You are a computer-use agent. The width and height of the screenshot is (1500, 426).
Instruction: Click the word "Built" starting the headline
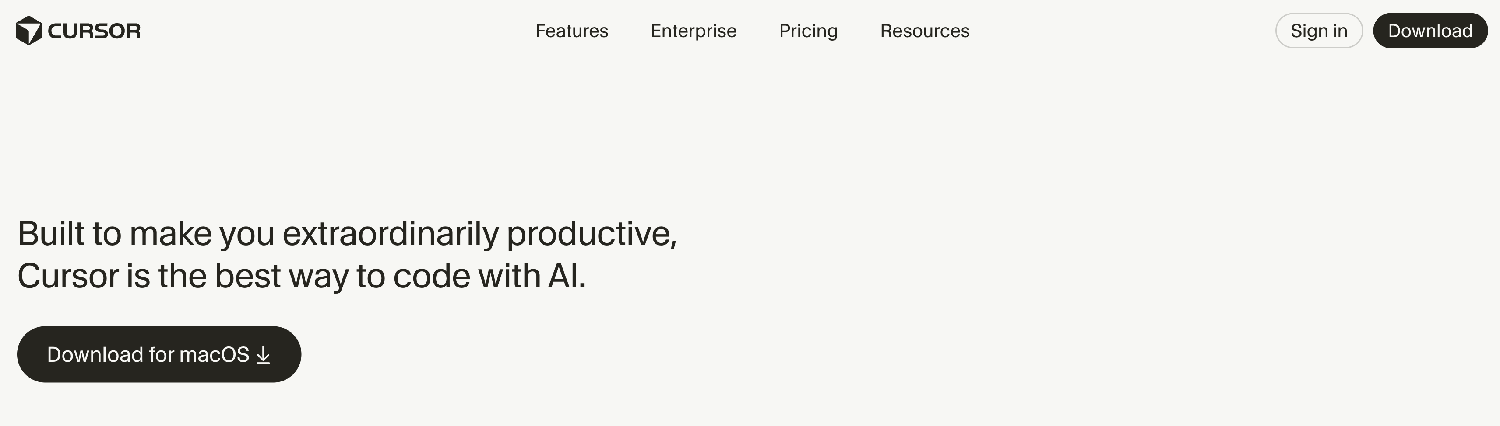click(51, 234)
